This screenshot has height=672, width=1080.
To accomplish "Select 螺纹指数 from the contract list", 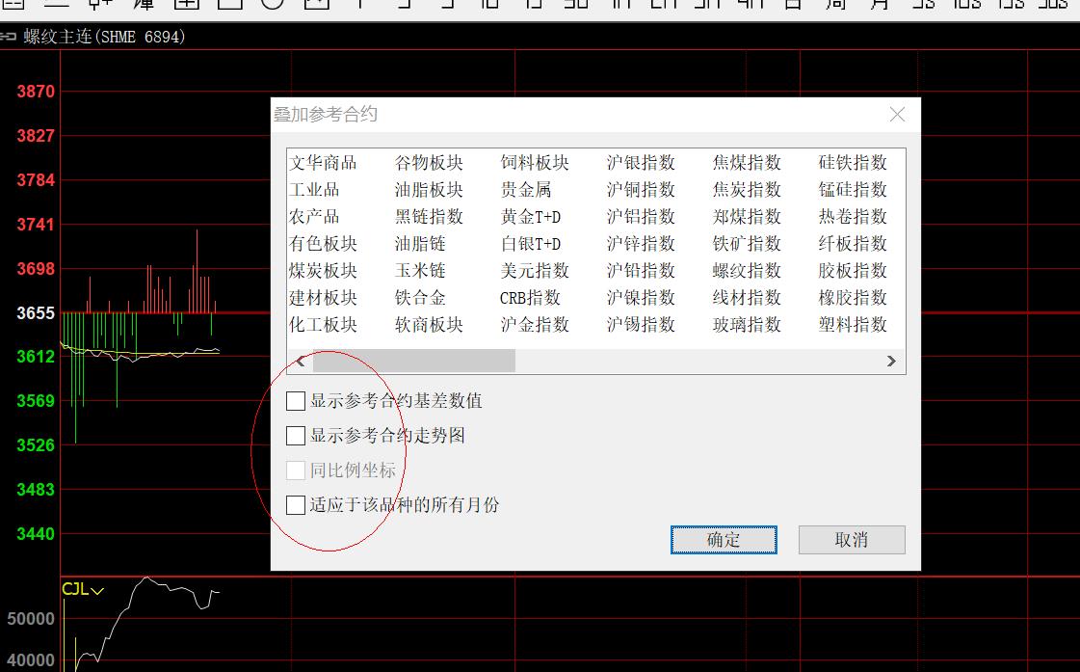I will click(747, 271).
